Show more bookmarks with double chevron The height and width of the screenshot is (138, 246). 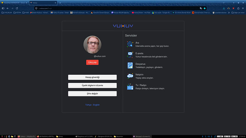click(x=229, y=13)
